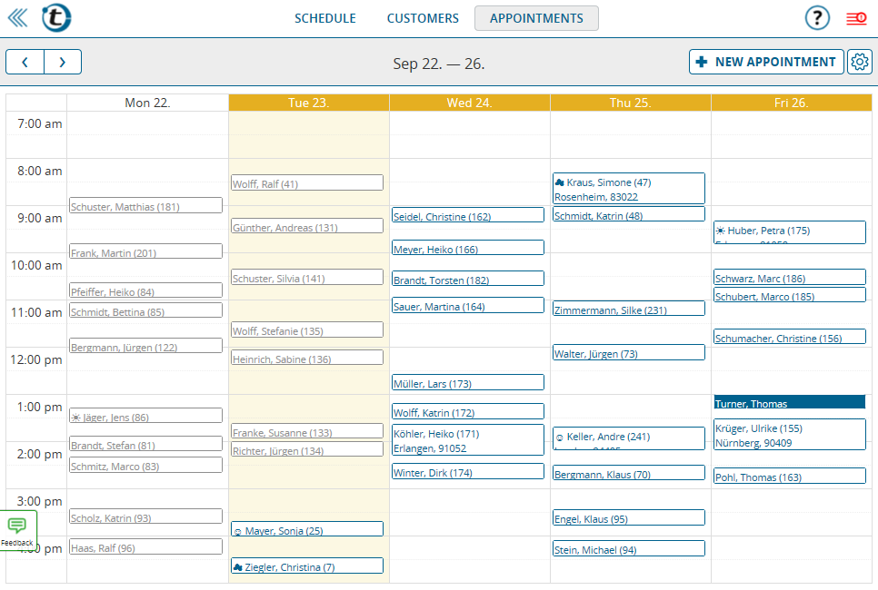Click the New Appointment button
This screenshot has height=590, width=878.
tap(766, 62)
